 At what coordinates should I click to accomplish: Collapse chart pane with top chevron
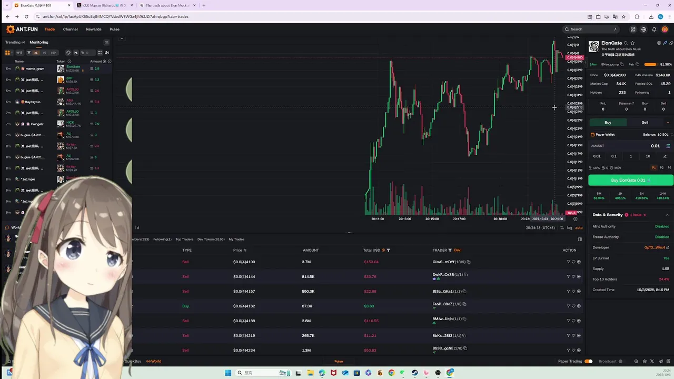pos(122,38)
